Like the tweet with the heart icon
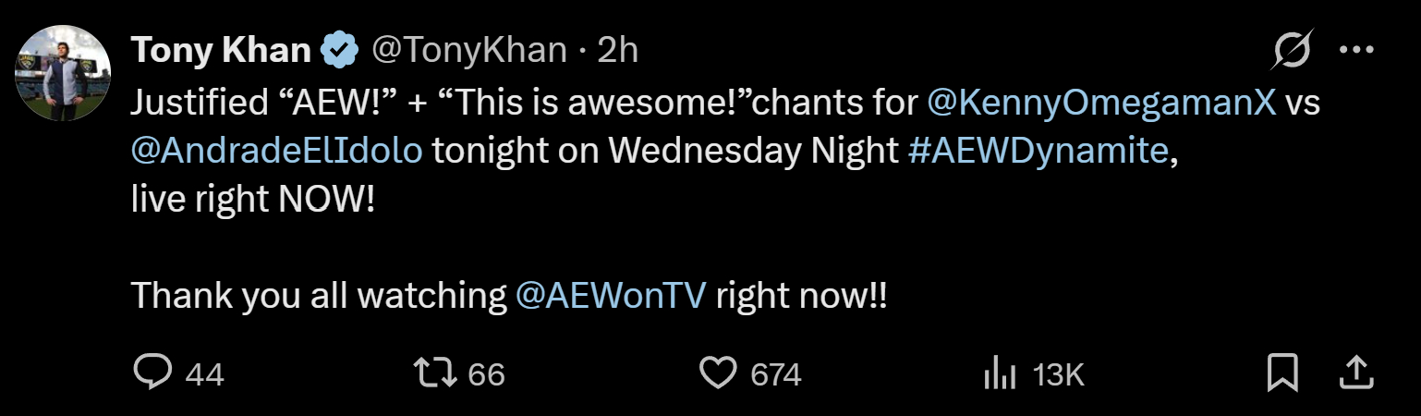This screenshot has height=416, width=1421. pyautogui.click(x=718, y=373)
